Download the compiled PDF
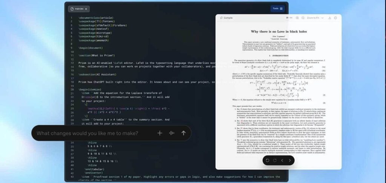 [x=330, y=18]
